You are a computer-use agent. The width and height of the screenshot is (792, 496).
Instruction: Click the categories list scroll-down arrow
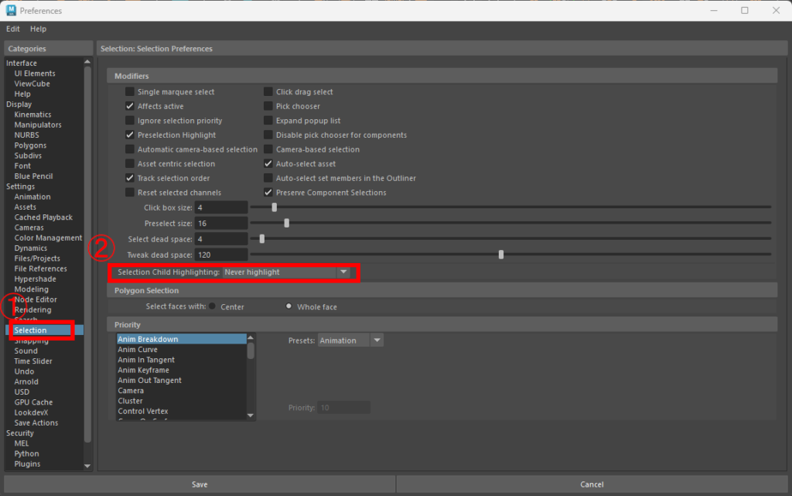click(87, 466)
